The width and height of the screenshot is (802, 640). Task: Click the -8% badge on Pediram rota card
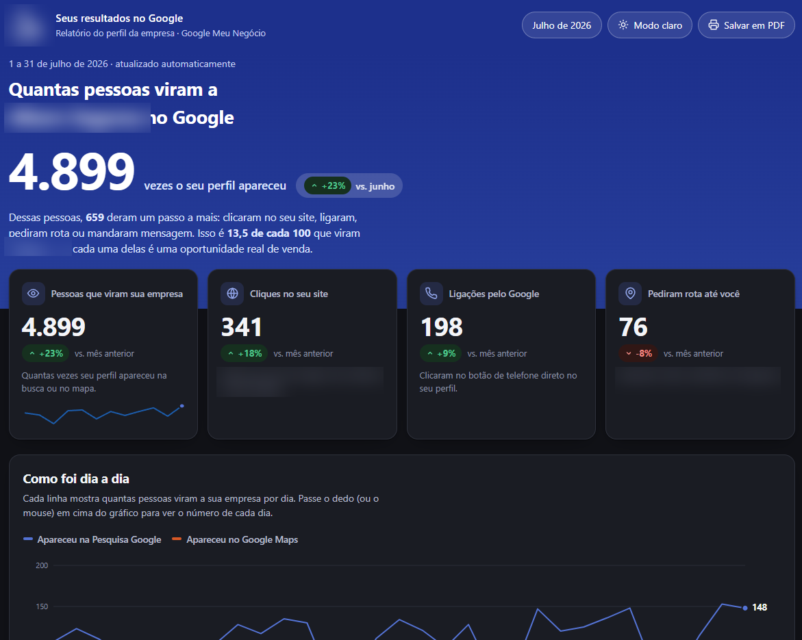click(638, 353)
